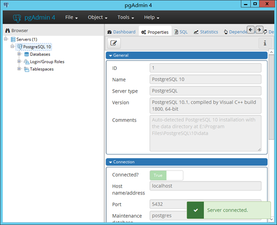Click the Connected? label

[125, 175]
